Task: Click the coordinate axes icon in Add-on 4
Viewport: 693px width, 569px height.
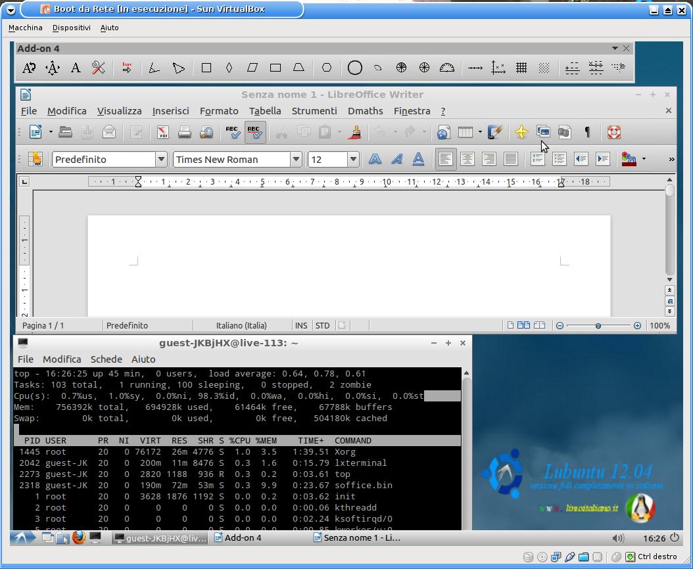Action: click(498, 68)
